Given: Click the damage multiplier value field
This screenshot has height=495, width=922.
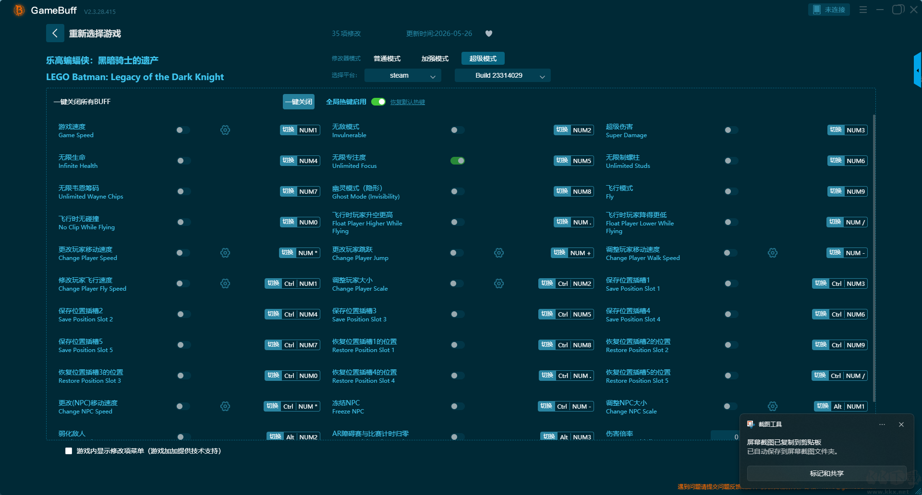Looking at the screenshot, I should tap(725, 436).
